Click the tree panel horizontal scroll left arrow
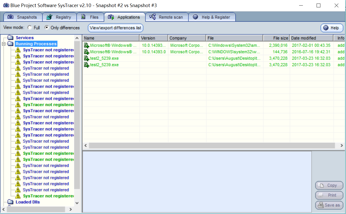This screenshot has height=214, width=346. pyautogui.click(x=4, y=209)
